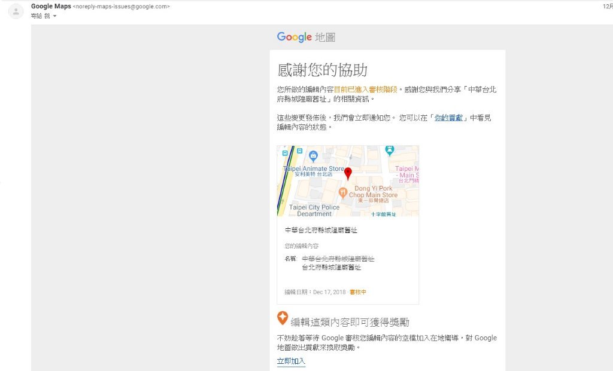This screenshot has width=613, height=371.
Task: Click the red location pin on map
Action: pyautogui.click(x=348, y=174)
